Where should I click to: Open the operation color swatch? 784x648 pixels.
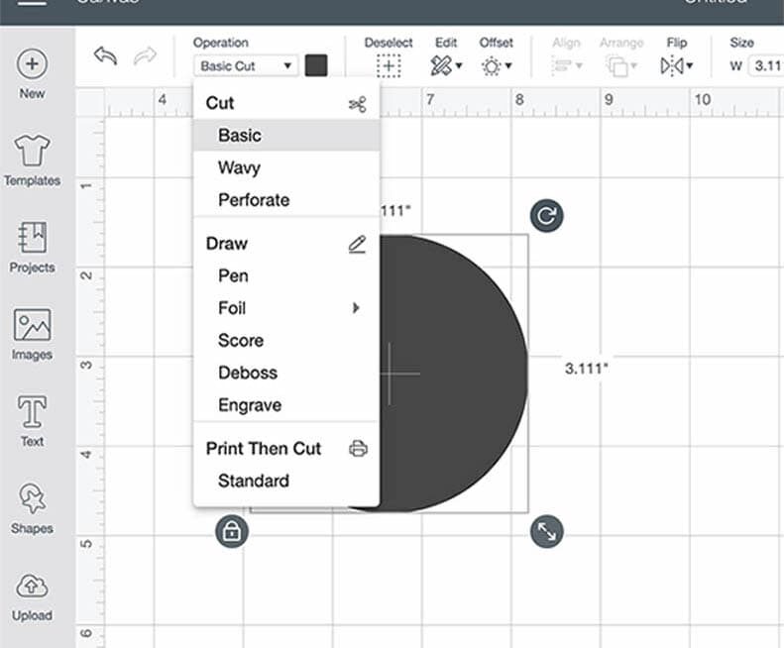(316, 65)
